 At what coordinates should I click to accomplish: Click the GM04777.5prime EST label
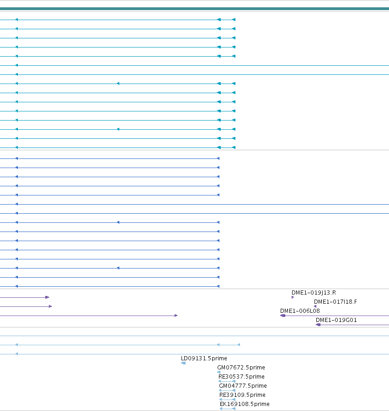(243, 386)
